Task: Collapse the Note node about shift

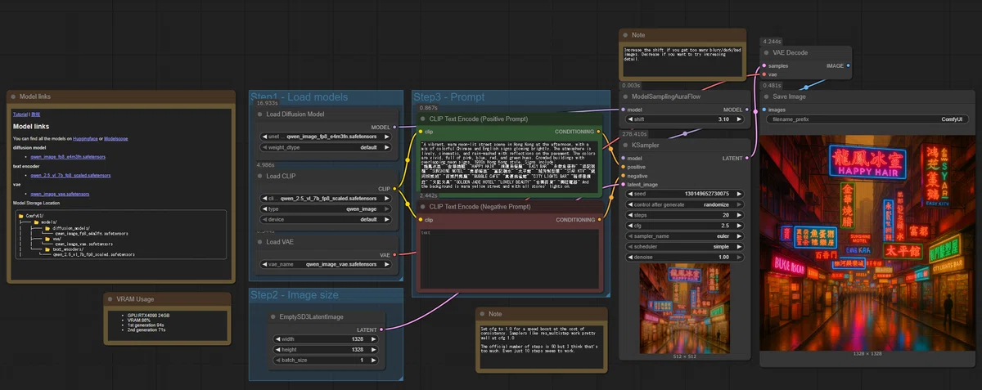Action: (x=625, y=35)
